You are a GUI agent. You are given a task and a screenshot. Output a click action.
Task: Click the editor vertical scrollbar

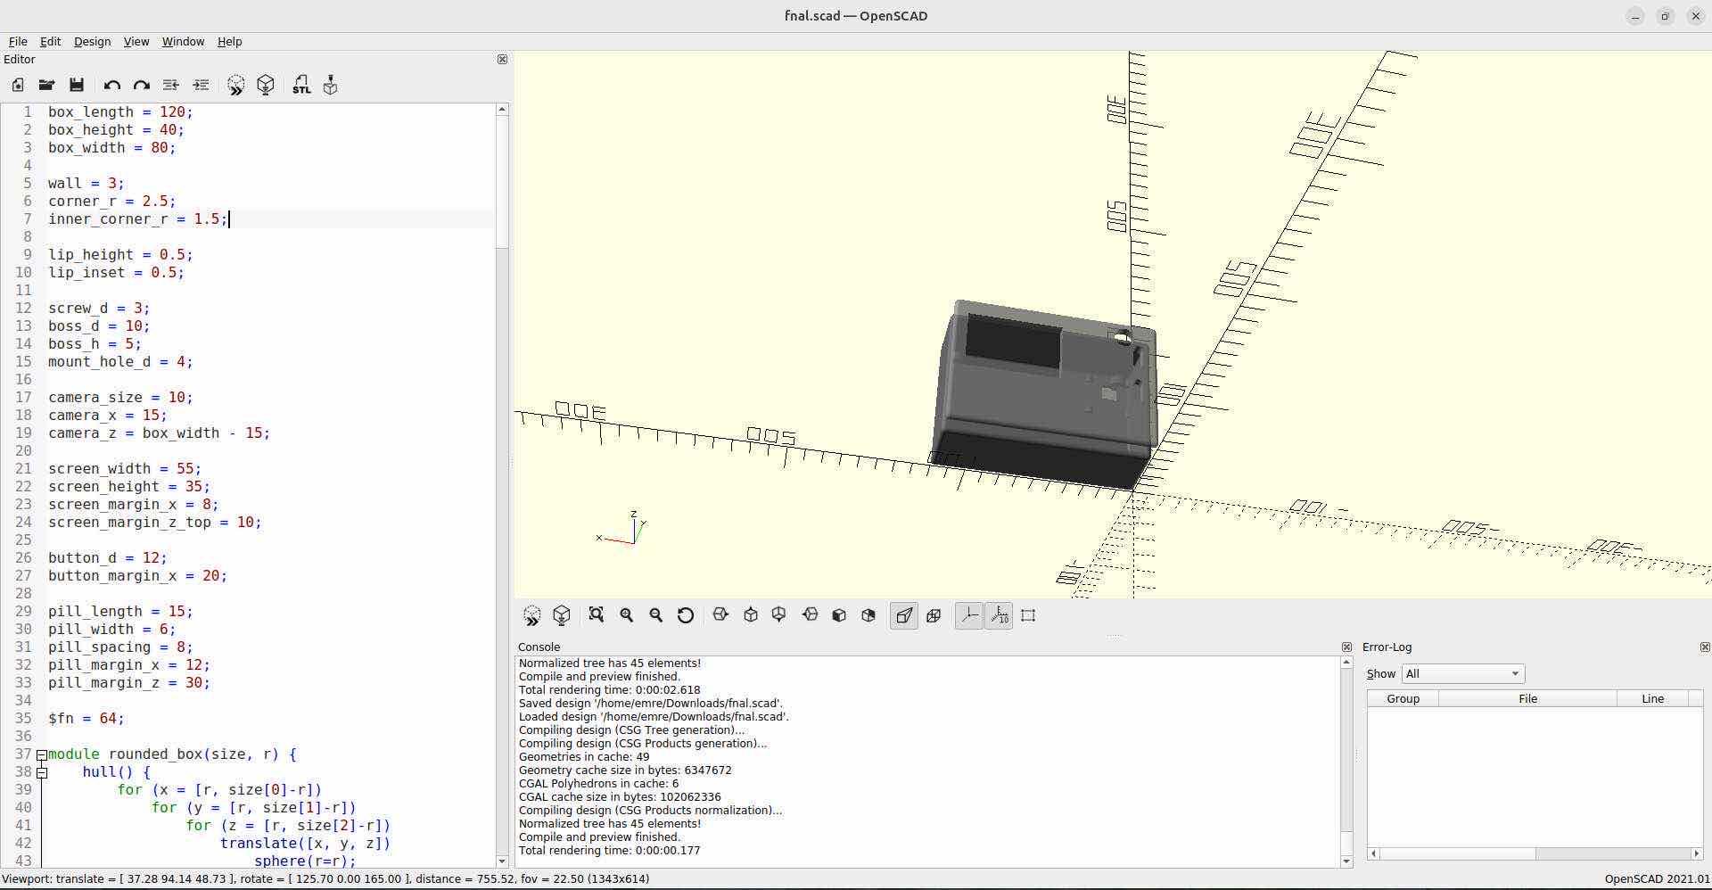(x=502, y=182)
